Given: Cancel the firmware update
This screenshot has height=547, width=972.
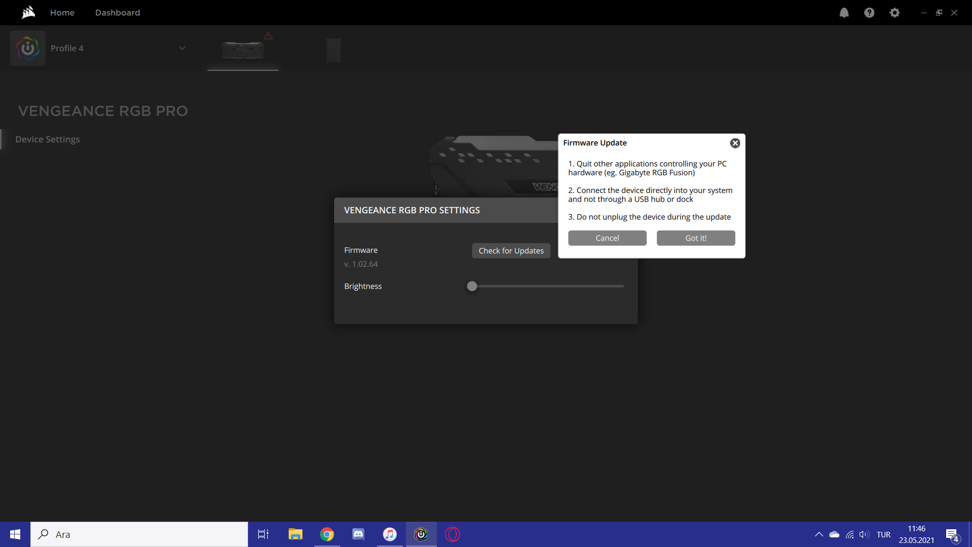Looking at the screenshot, I should (607, 238).
